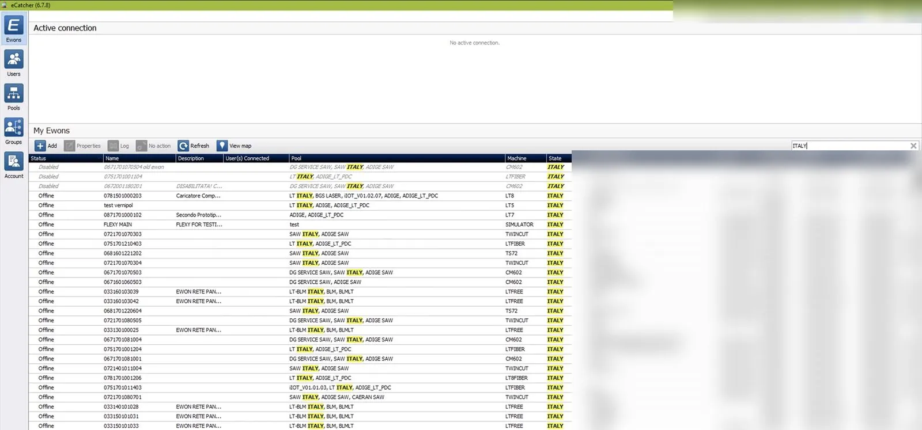Image resolution: width=922 pixels, height=430 pixels.
Task: Click the Secondo Prototip... description cell
Action: tap(199, 215)
